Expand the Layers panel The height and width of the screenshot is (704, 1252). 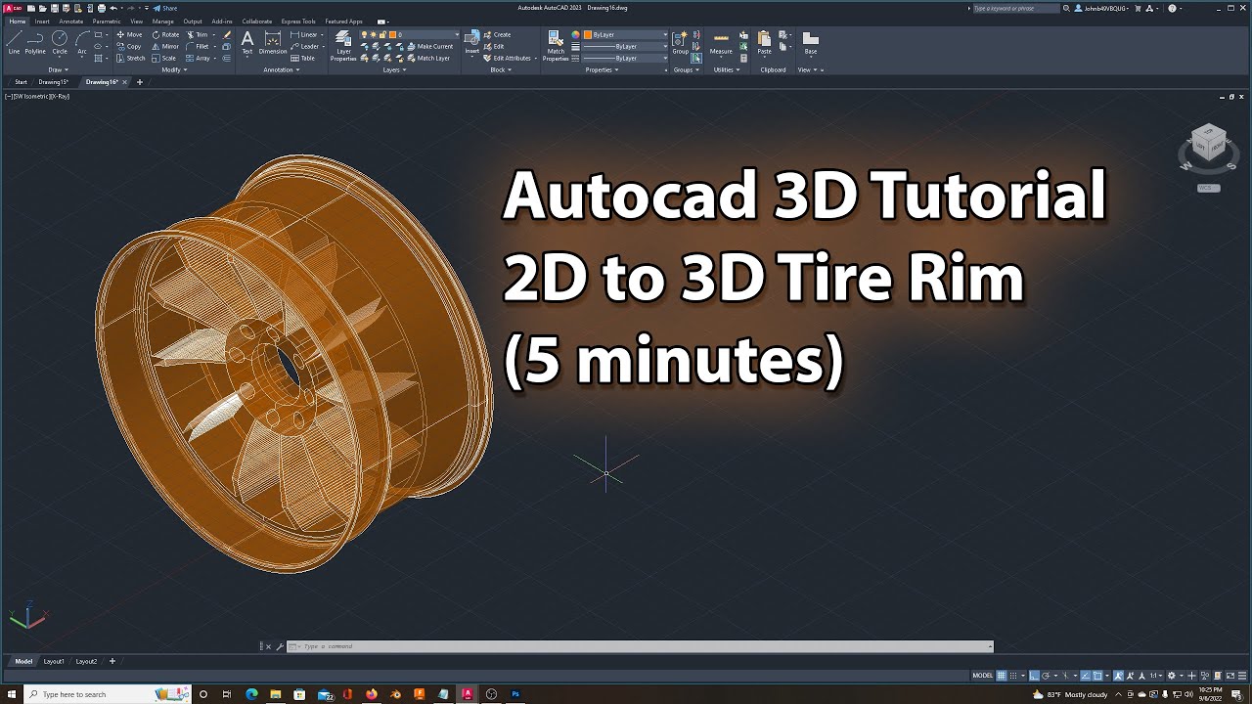[x=394, y=69]
